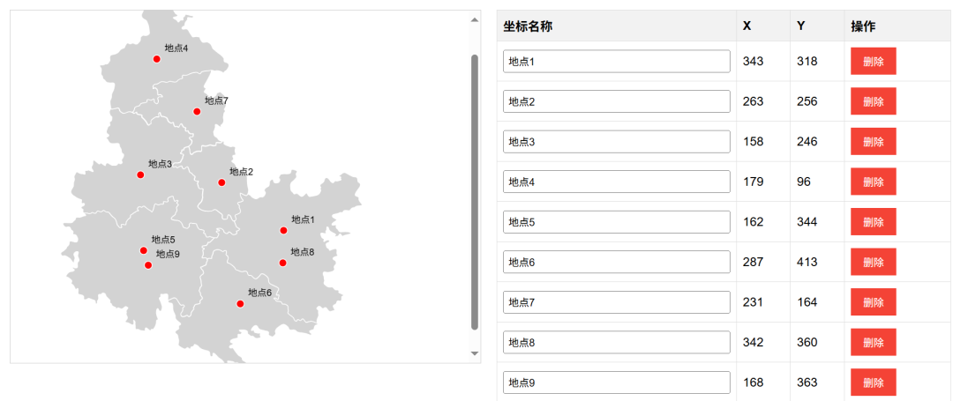Click the 地点3 label on the map
The width and height of the screenshot is (953, 401).
161,164
